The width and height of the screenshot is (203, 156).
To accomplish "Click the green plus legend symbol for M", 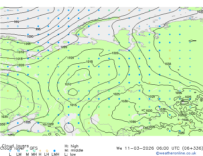I will coord(27,151).
